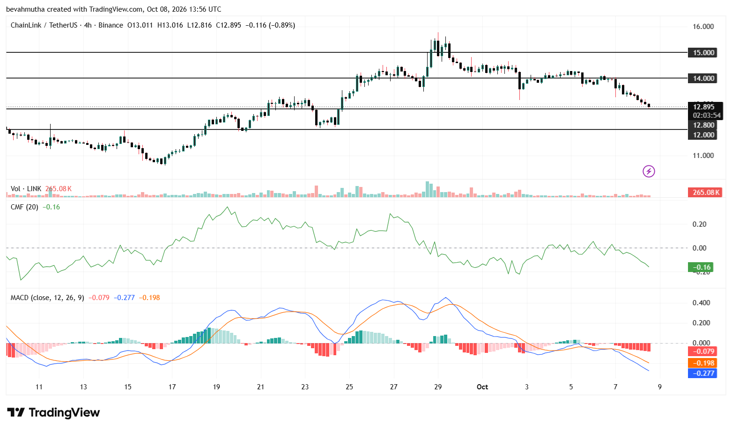Screen dimensions: 732x430
Task: Click the ChainLink / TetherUS symbol title
Action: pos(44,25)
